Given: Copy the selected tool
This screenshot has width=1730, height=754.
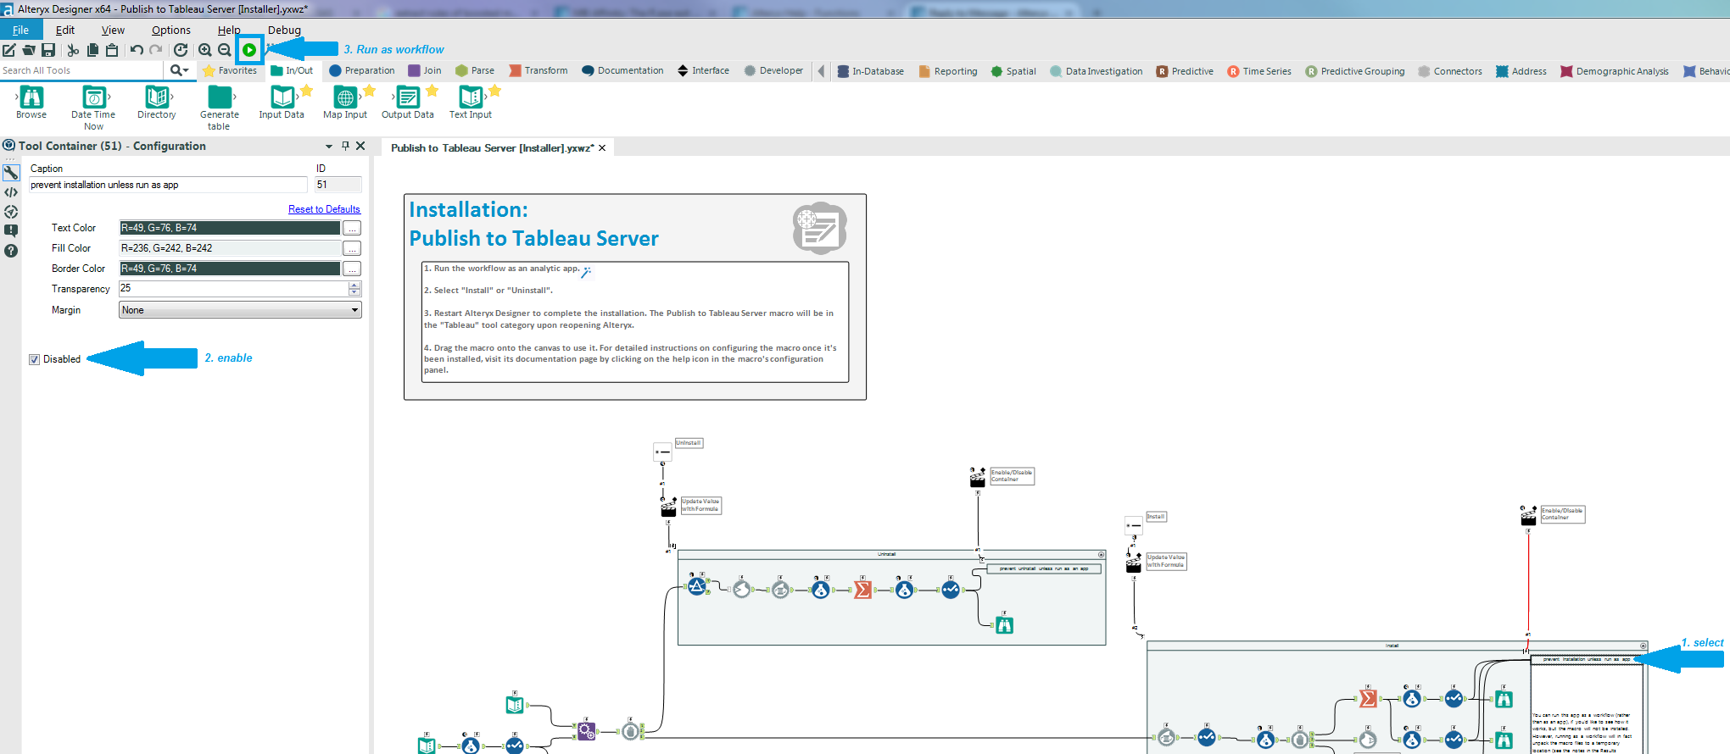Looking at the screenshot, I should point(92,50).
